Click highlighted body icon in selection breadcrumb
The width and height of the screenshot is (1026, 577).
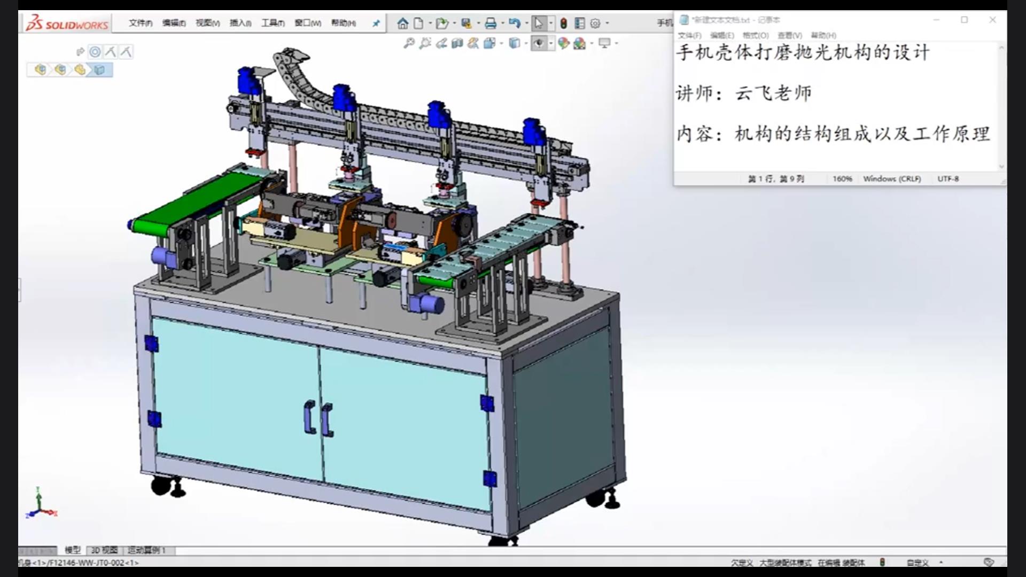(99, 69)
